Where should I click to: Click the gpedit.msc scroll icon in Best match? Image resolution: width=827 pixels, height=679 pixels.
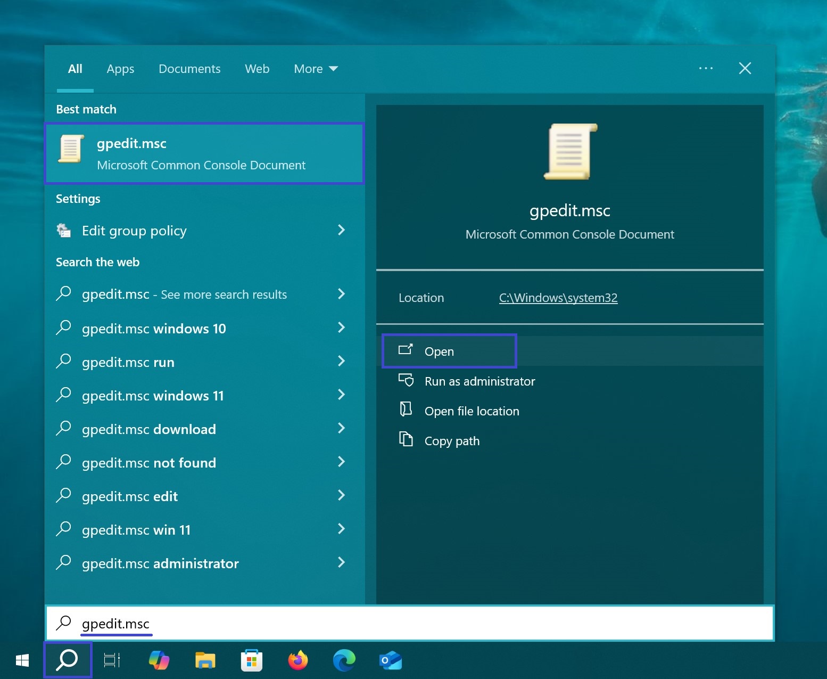(71, 149)
